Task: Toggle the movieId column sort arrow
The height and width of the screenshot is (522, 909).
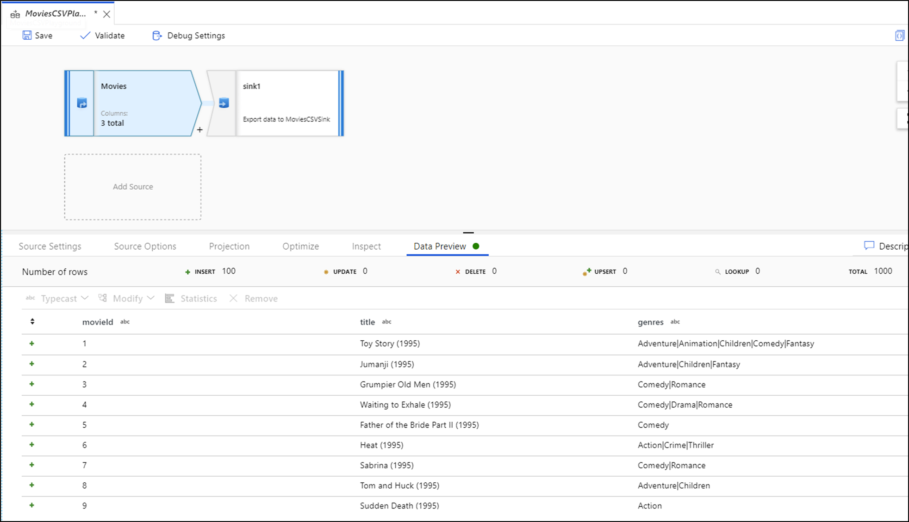Action: click(32, 321)
